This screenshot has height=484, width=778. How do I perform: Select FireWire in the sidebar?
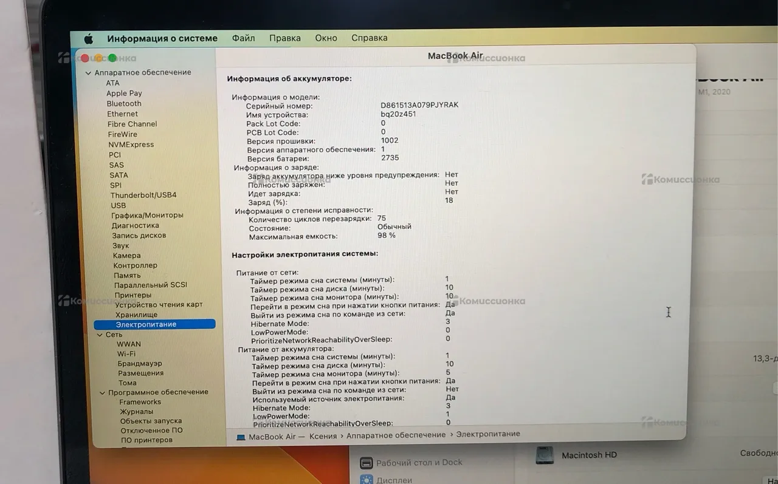(122, 134)
